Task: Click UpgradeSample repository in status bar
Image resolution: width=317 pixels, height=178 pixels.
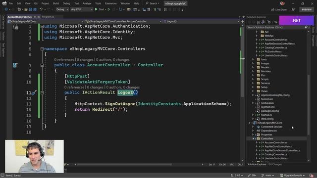Action: (x=292, y=176)
